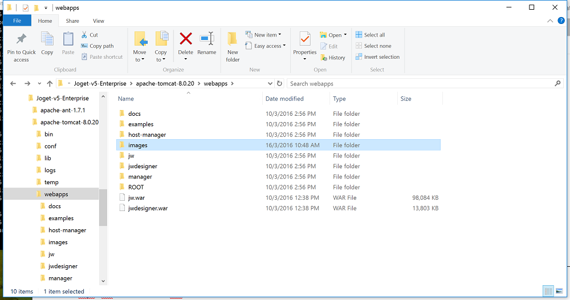Switch to large icons view in status bar
The height and width of the screenshot is (300, 570).
click(558, 291)
